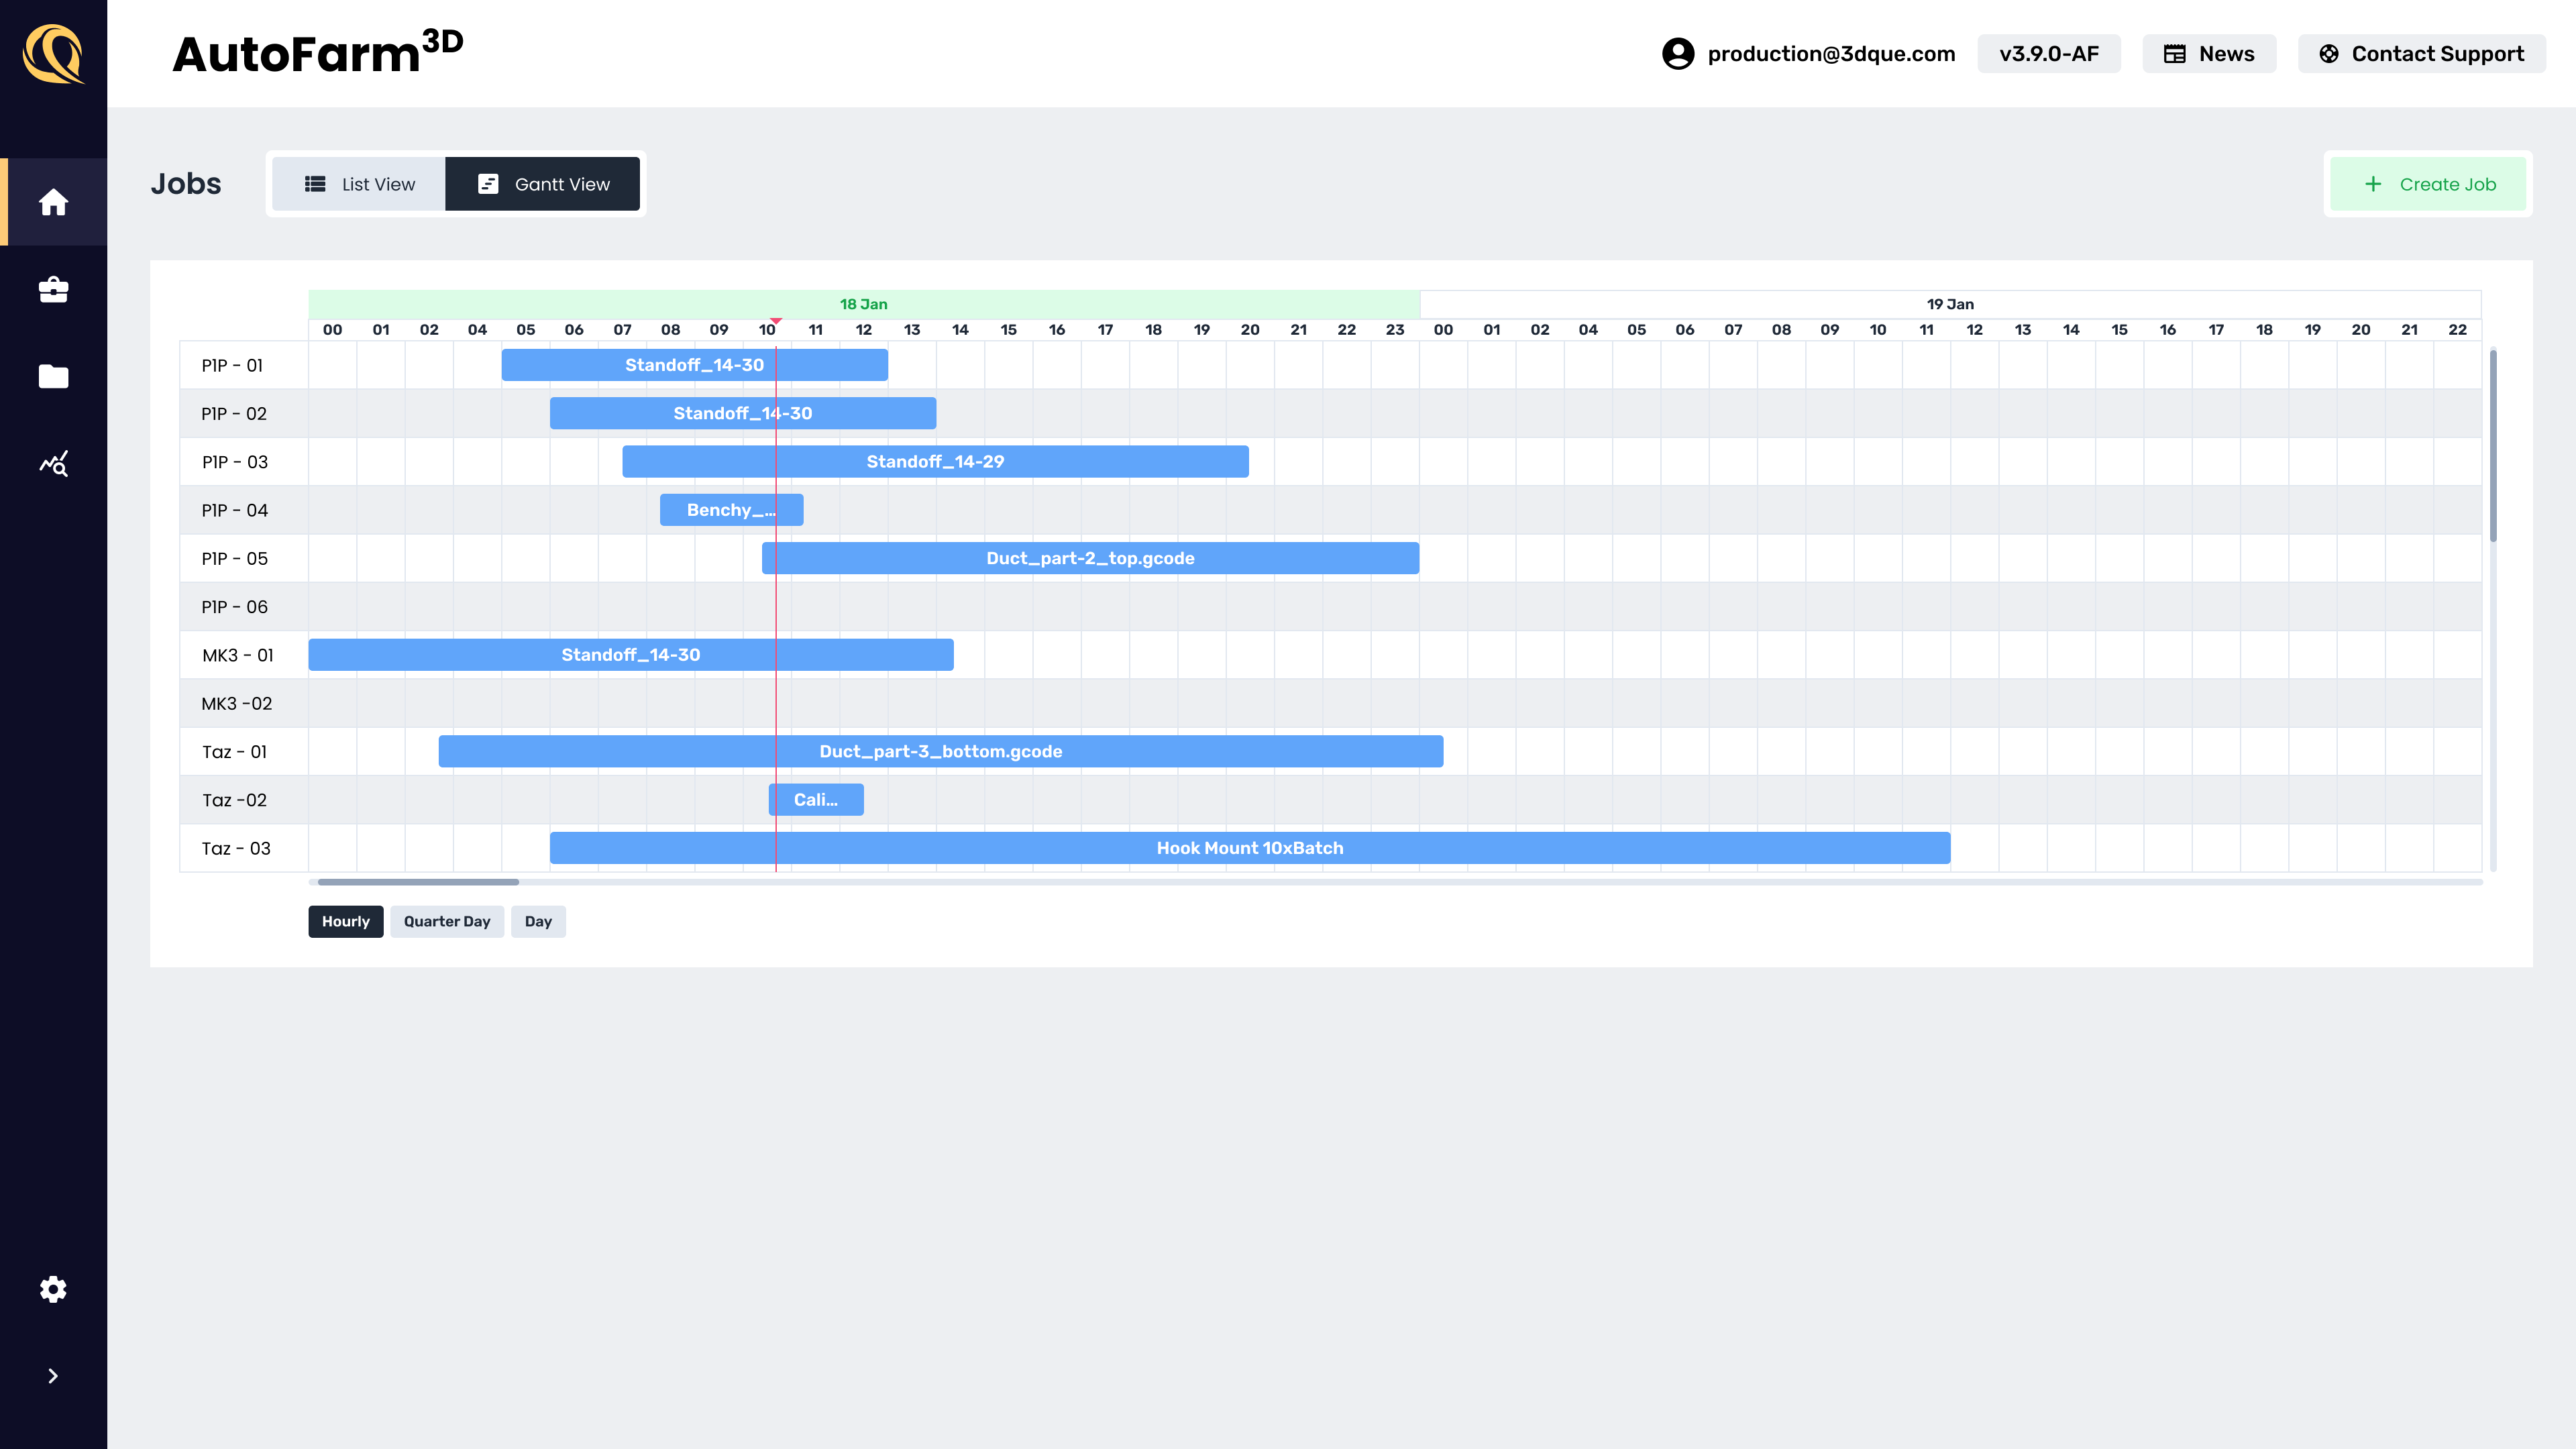Viewport: 2576px width, 1449px height.
Task: Click Hook Mount 10xBatch job on Taz-03
Action: tap(1251, 847)
